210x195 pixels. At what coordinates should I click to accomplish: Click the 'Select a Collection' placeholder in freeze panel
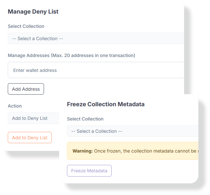[97, 131]
